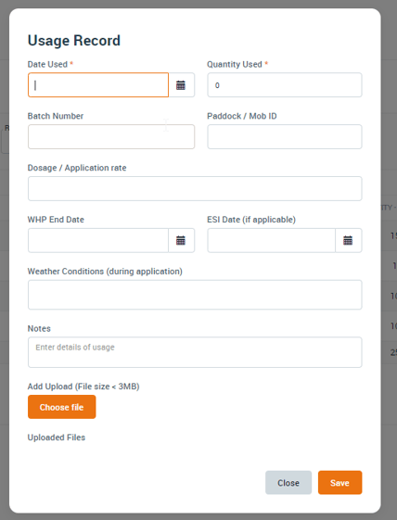Click the Paddock / Mob ID field
This screenshot has height=520, width=397.
[x=285, y=136]
